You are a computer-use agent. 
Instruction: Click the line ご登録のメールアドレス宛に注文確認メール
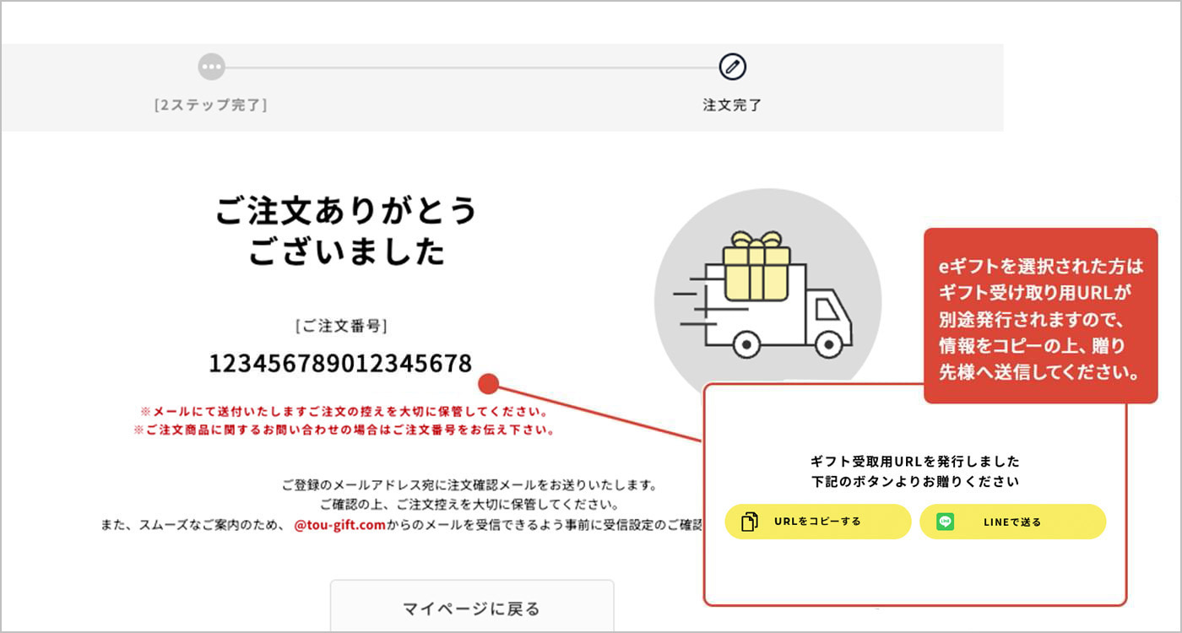point(469,485)
